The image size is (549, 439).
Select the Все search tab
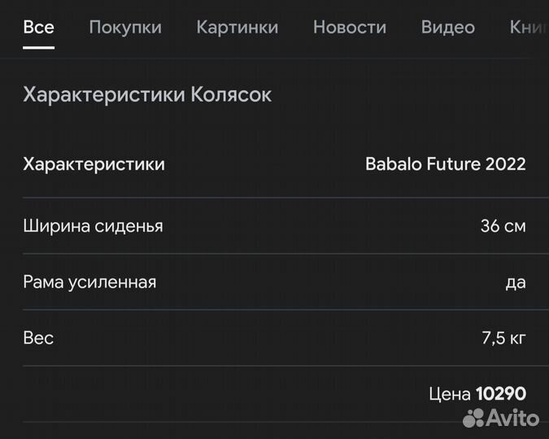coord(38,27)
